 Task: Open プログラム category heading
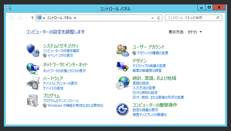[51, 96]
